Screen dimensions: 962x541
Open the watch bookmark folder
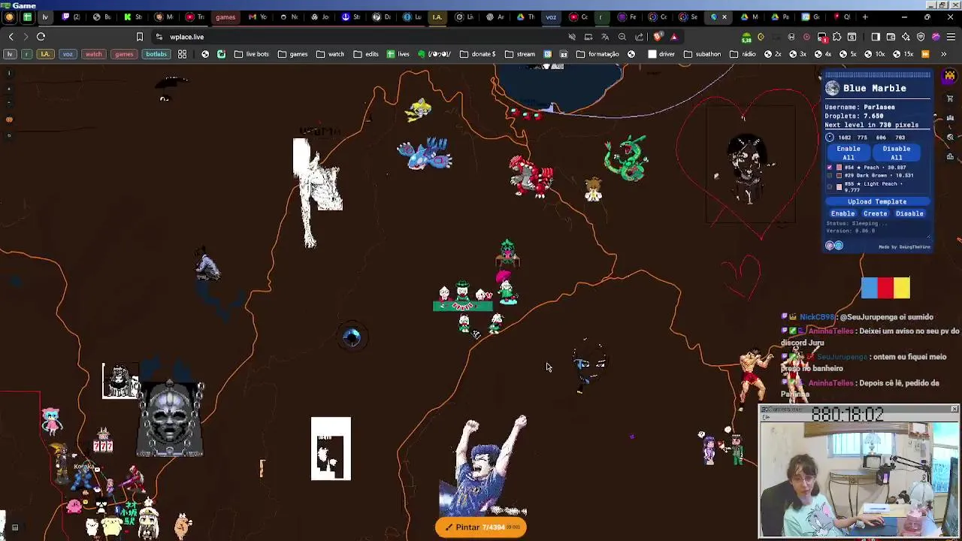coord(330,54)
